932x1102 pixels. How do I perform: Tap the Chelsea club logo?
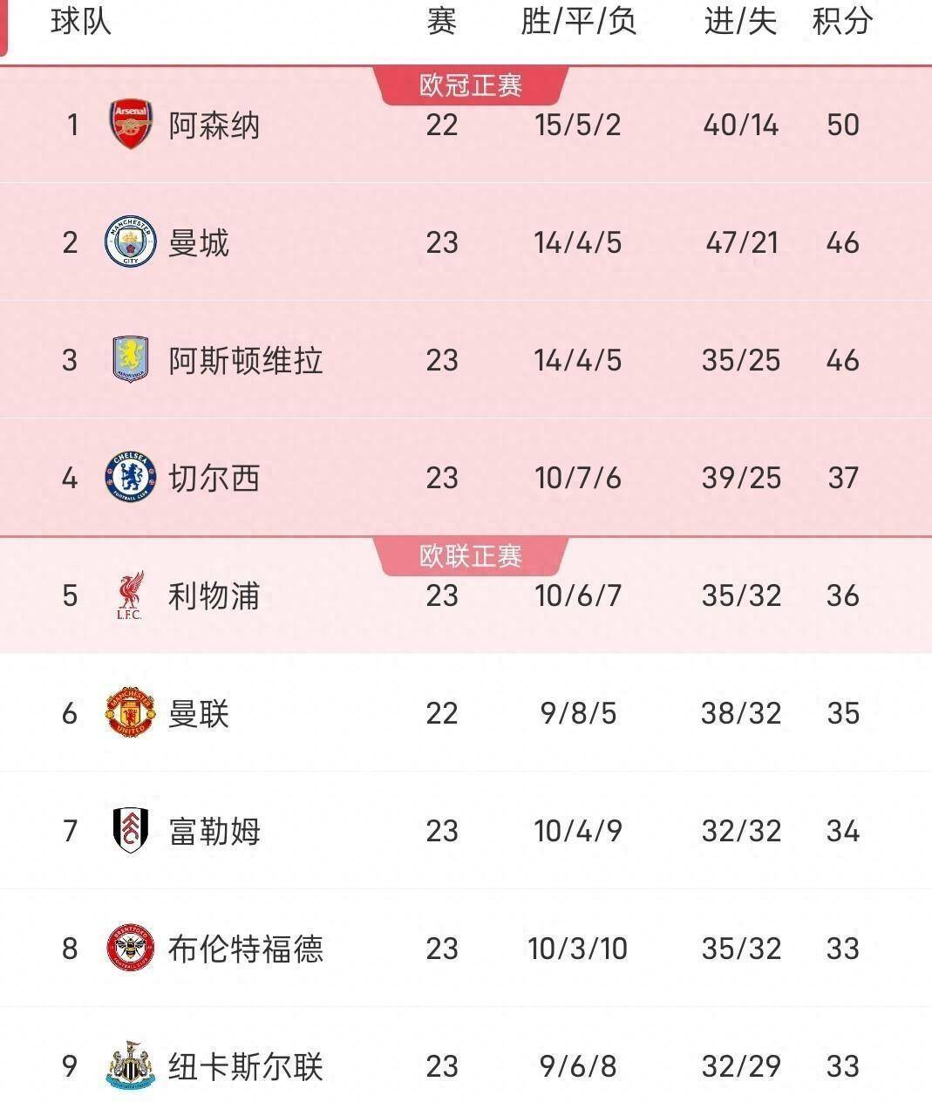point(131,477)
